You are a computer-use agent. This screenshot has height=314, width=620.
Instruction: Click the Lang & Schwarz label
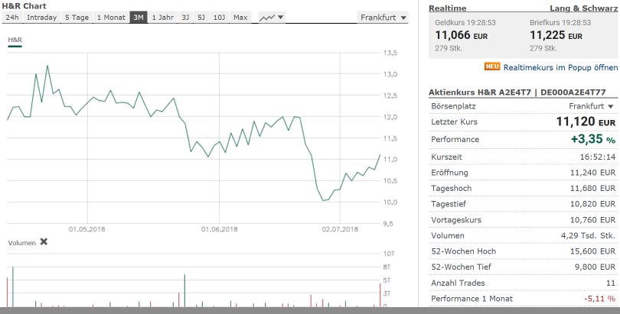[x=588, y=7]
